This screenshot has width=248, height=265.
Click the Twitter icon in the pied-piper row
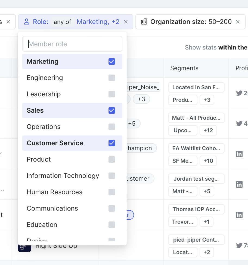[239, 245]
